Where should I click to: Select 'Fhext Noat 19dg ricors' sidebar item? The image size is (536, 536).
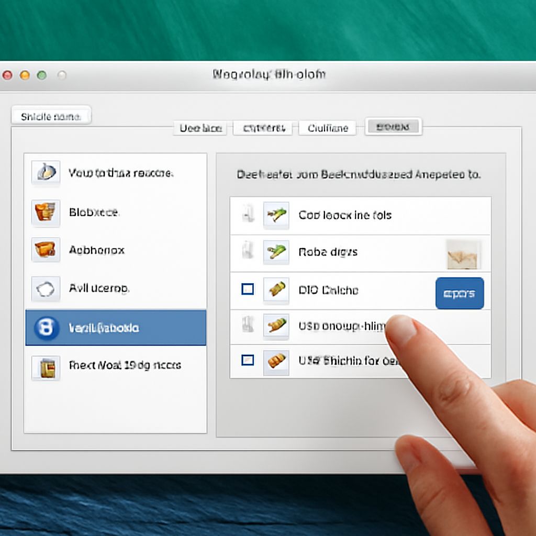[x=116, y=365]
